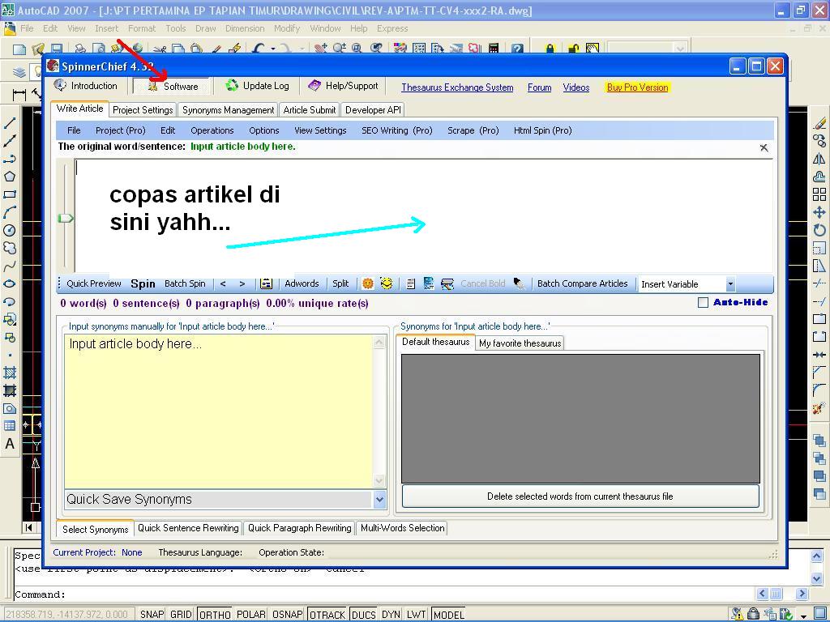Click Delete selected words from current thesaurus file
This screenshot has width=830, height=622.
click(580, 496)
